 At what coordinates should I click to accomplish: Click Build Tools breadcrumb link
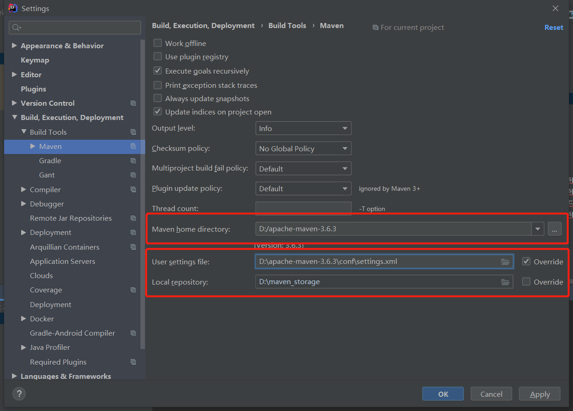(287, 26)
